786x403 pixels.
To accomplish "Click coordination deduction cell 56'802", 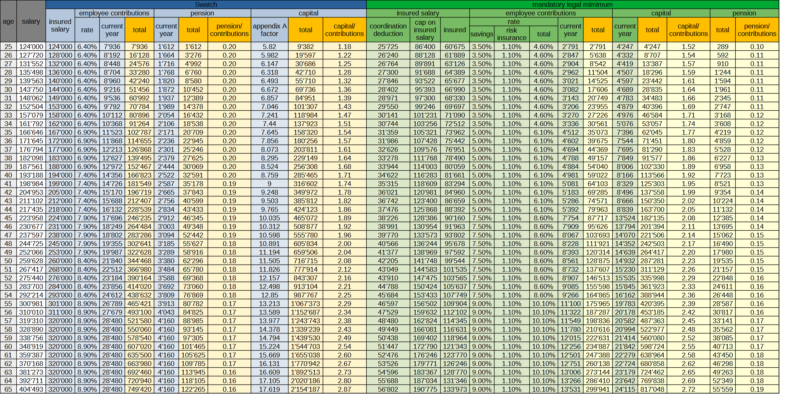I will click(388, 389).
